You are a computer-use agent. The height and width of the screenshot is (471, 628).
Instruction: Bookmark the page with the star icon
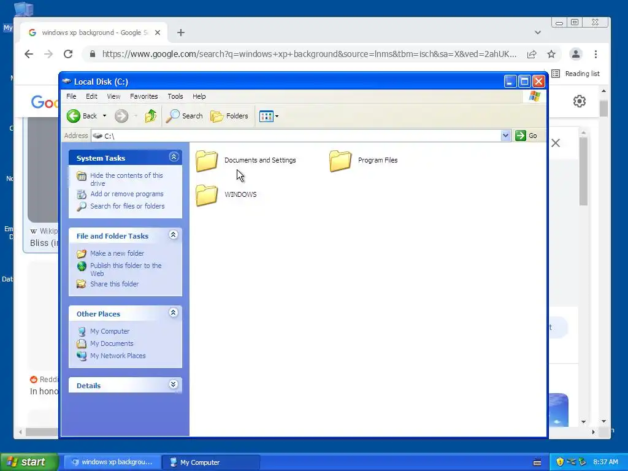[x=551, y=54]
